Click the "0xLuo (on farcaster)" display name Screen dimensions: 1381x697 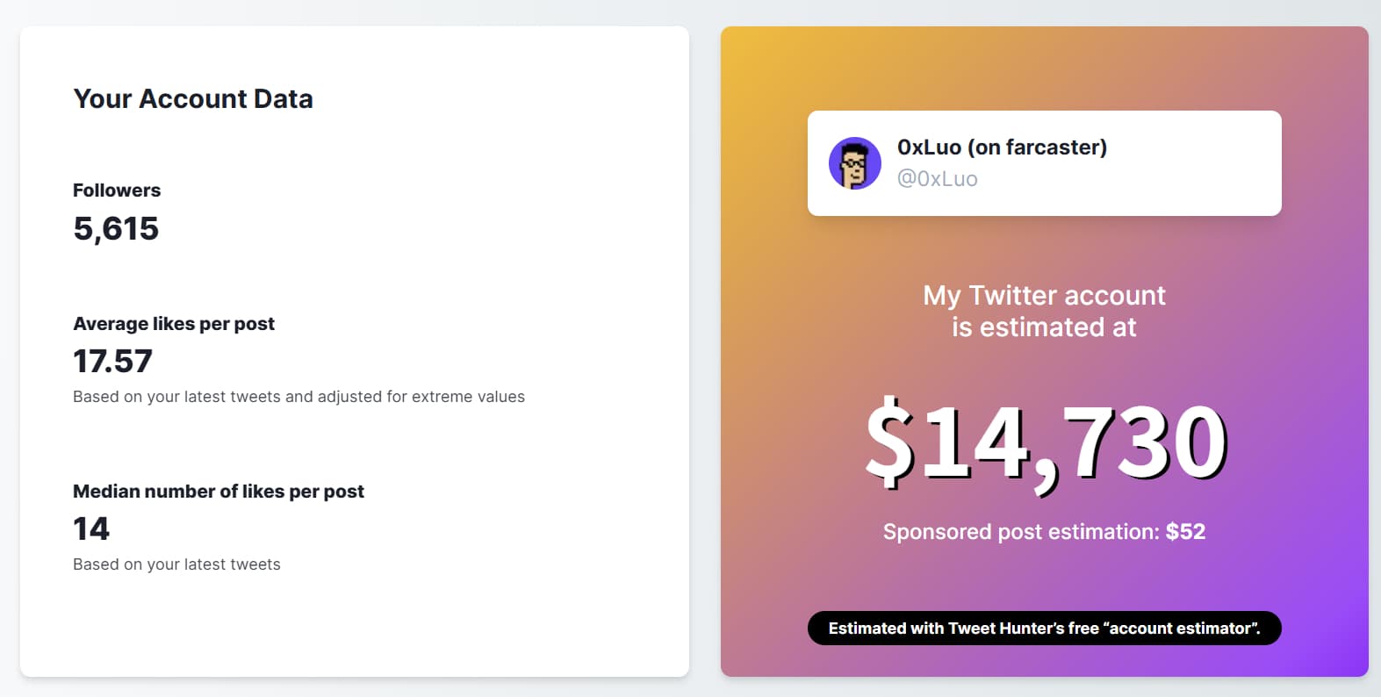coord(1002,147)
